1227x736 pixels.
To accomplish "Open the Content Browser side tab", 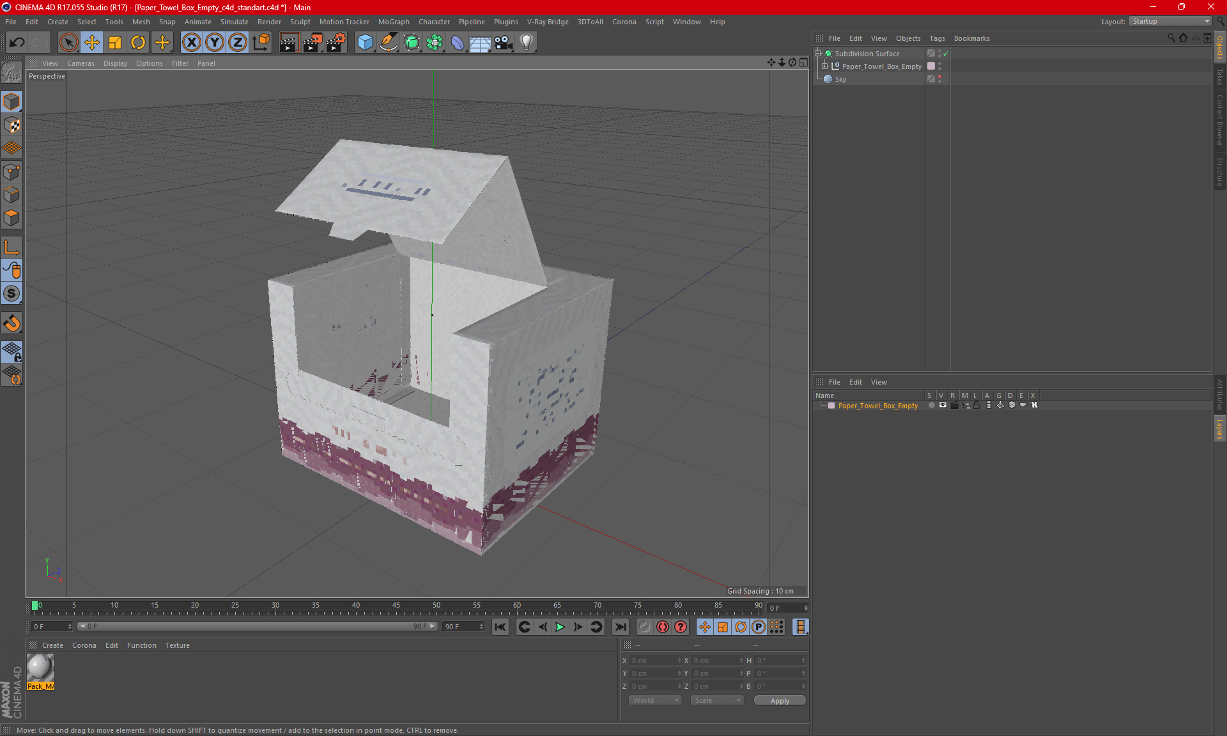I will pos(1219,120).
